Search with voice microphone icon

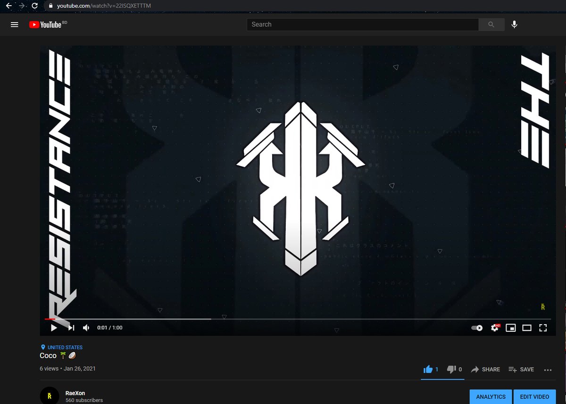click(x=514, y=25)
